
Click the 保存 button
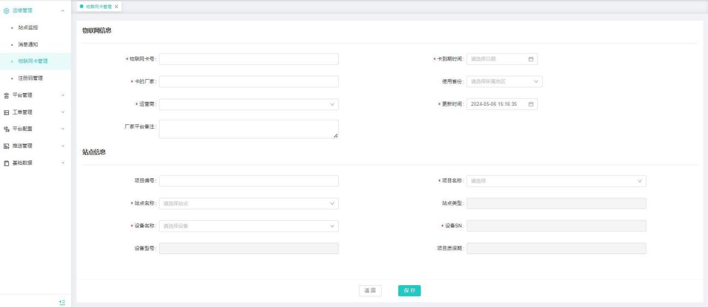tap(409, 291)
